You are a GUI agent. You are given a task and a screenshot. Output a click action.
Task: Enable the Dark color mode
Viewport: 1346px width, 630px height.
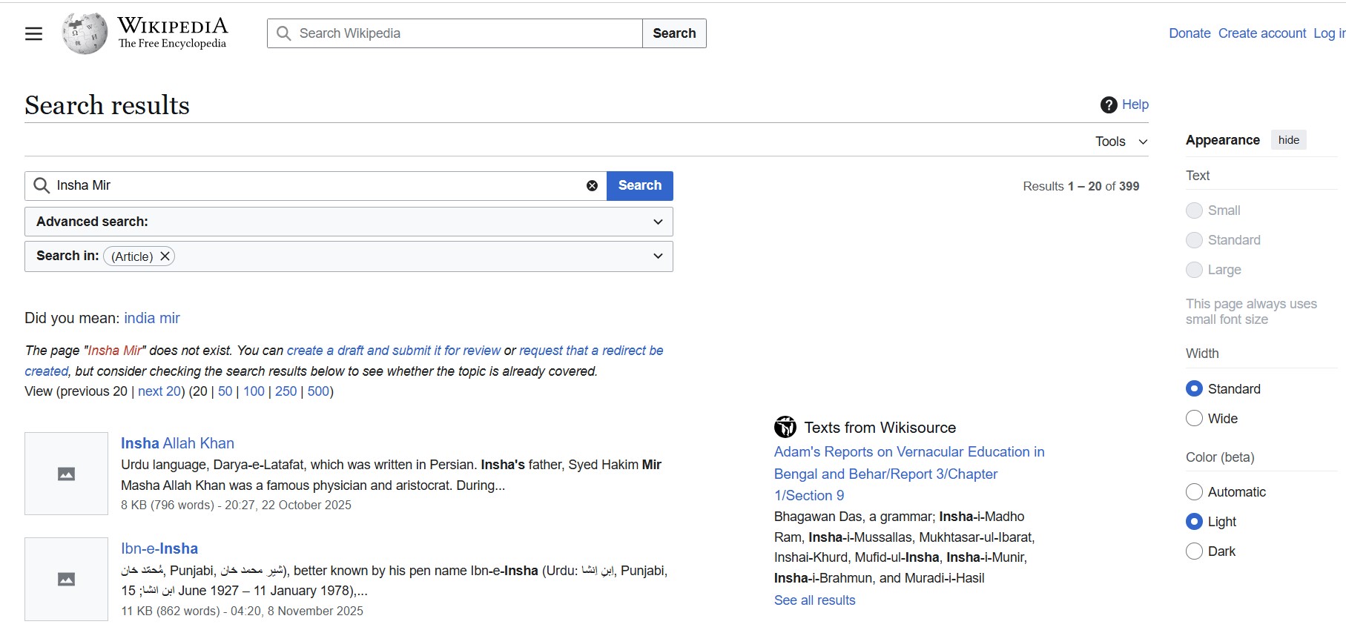1194,551
